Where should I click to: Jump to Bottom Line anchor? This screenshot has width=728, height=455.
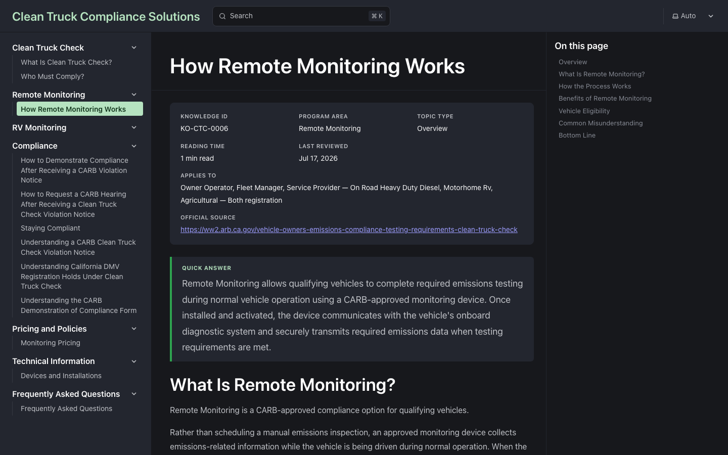[x=577, y=135]
